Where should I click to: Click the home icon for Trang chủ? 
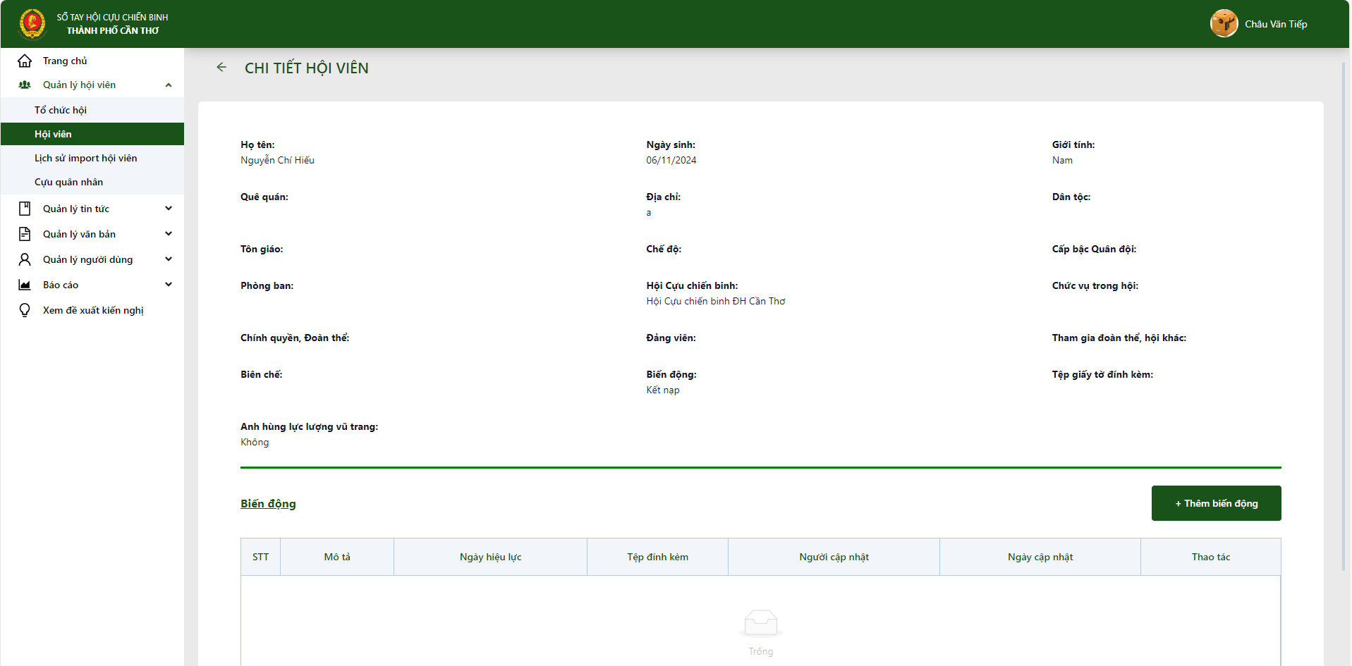point(25,61)
